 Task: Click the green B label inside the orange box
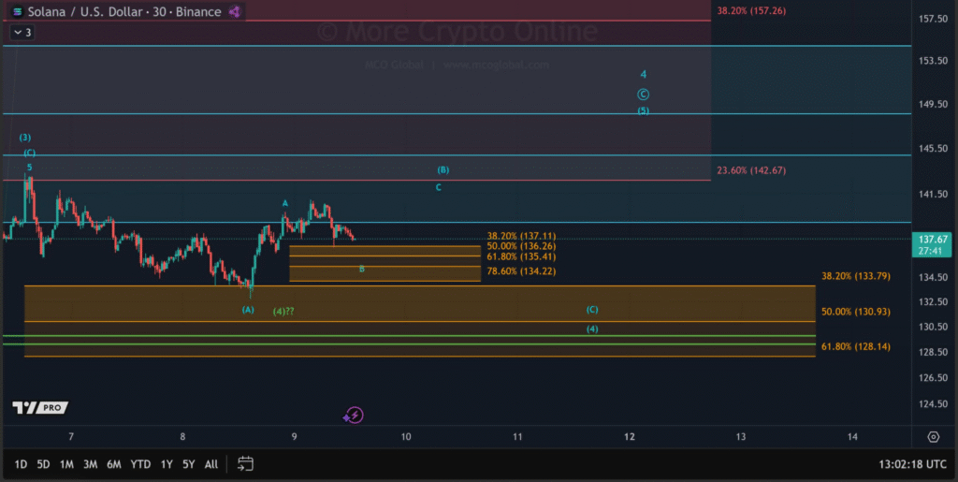[362, 269]
